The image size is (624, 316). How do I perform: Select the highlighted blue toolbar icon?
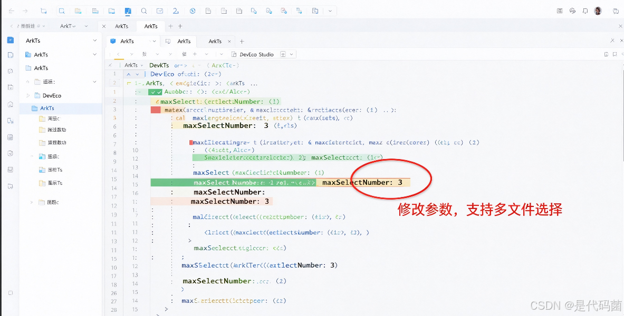click(128, 11)
